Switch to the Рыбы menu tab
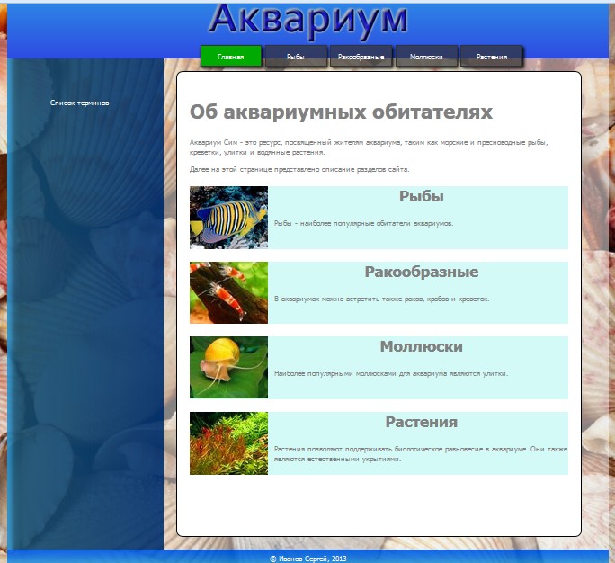Viewport: 615px width, 563px height. click(x=296, y=57)
